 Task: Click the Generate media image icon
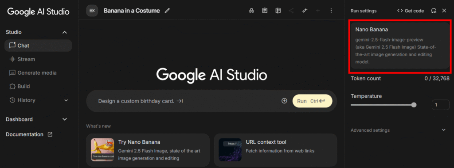pyautogui.click(x=12, y=73)
